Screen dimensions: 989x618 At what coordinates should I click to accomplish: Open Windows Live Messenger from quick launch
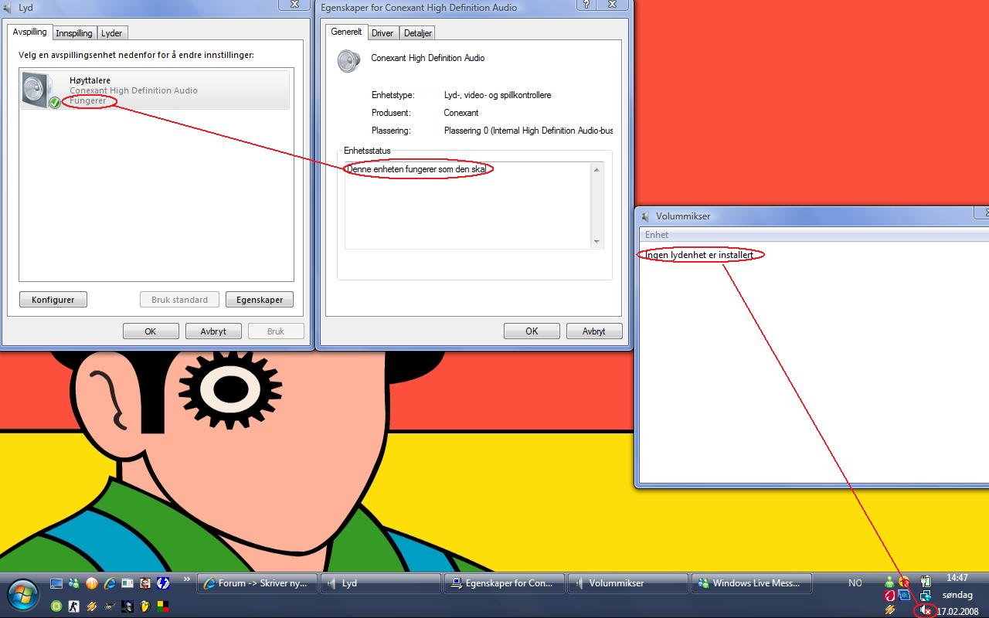(x=74, y=583)
